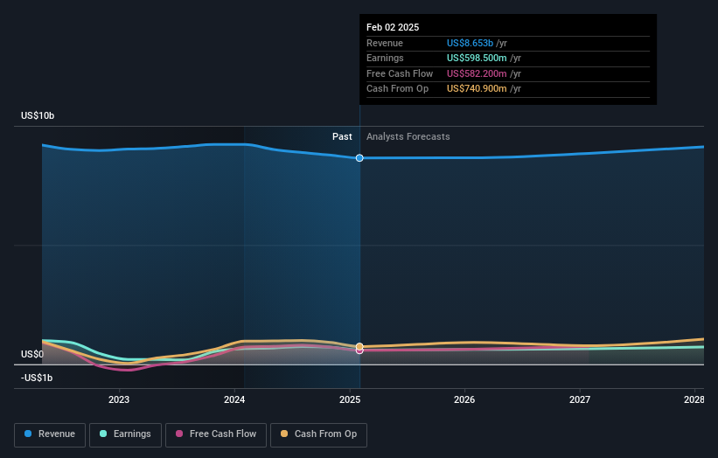
Task: Click the 2025 x-axis label
Action: (x=350, y=399)
